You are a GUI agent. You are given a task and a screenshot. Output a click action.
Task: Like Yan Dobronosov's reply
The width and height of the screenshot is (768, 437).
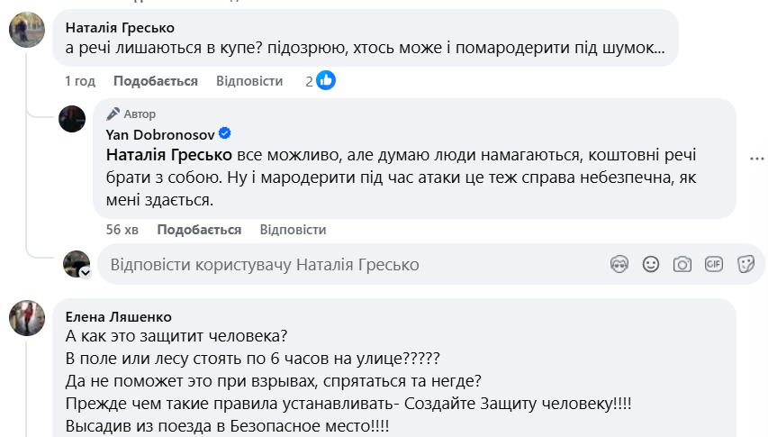click(x=199, y=230)
